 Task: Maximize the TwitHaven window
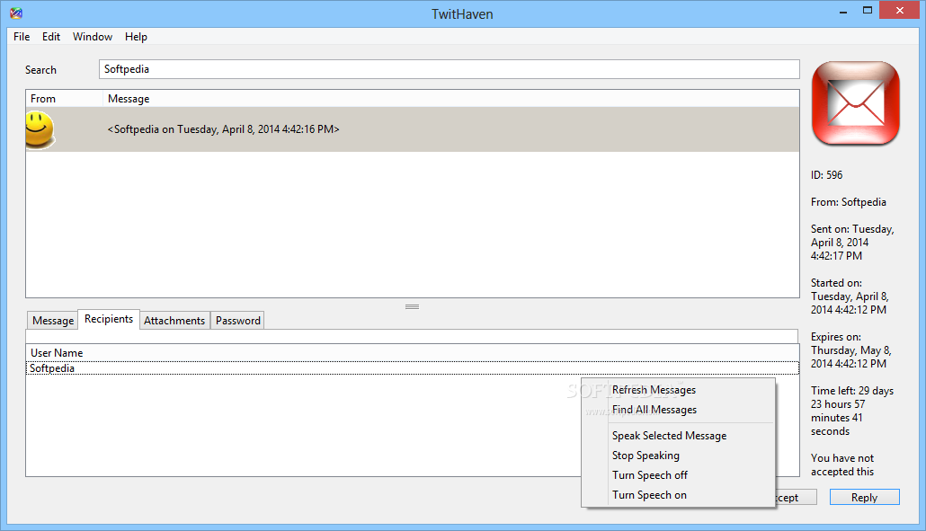coord(868,11)
